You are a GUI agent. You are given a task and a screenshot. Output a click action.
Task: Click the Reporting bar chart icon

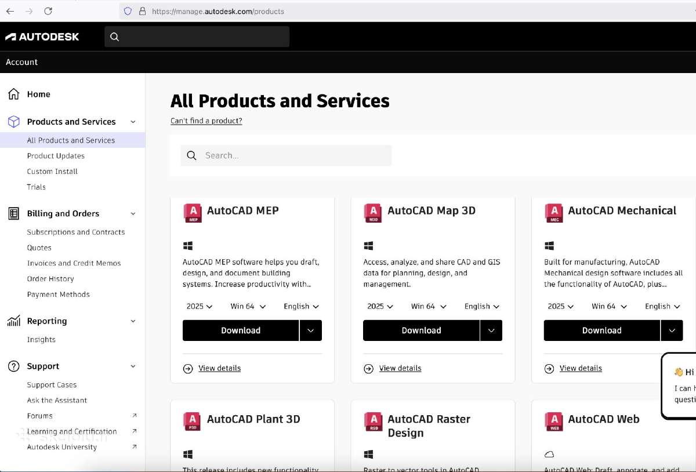click(x=14, y=321)
